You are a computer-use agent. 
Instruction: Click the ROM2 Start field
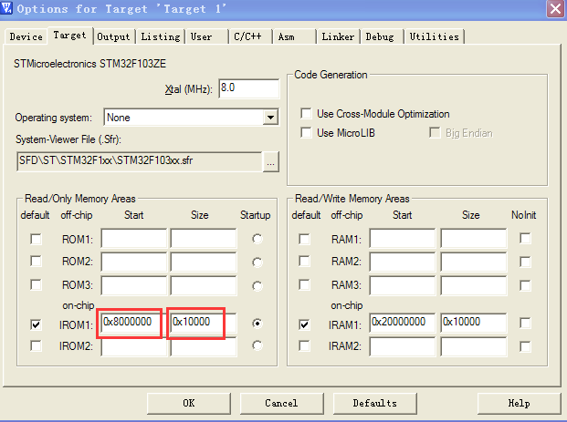(134, 262)
